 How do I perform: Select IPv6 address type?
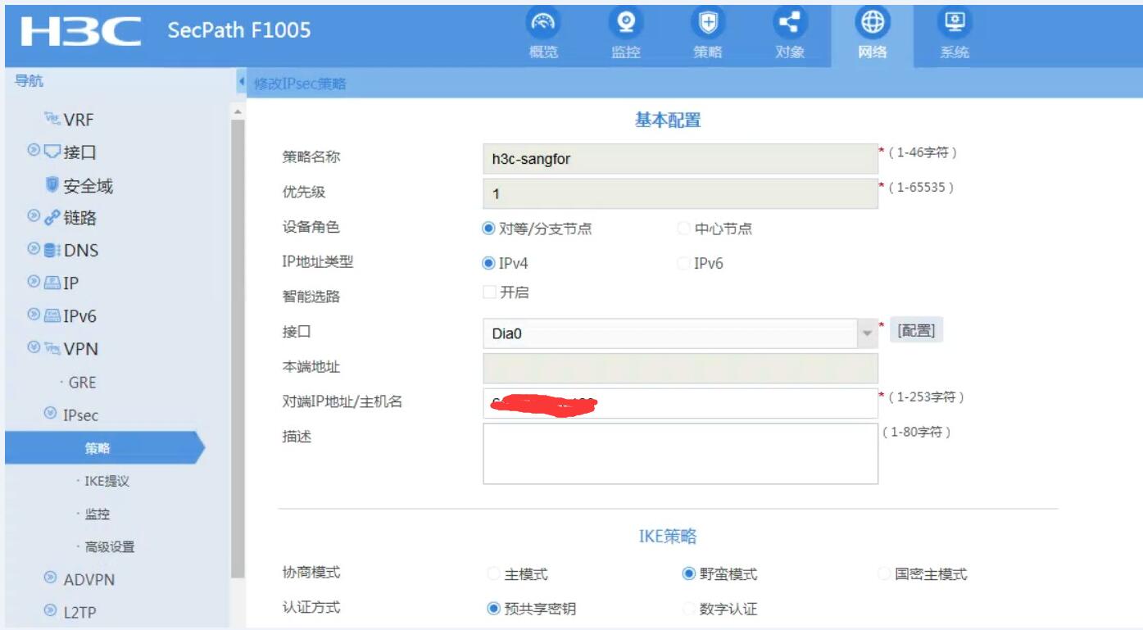(x=684, y=263)
